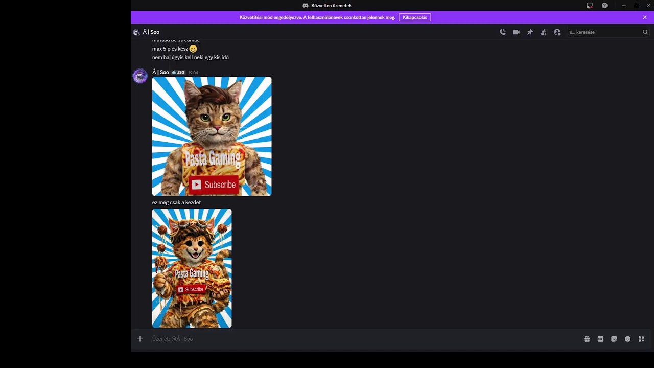Click the Å | Soo name in the DM header
654x368 pixels.
pyautogui.click(x=151, y=32)
